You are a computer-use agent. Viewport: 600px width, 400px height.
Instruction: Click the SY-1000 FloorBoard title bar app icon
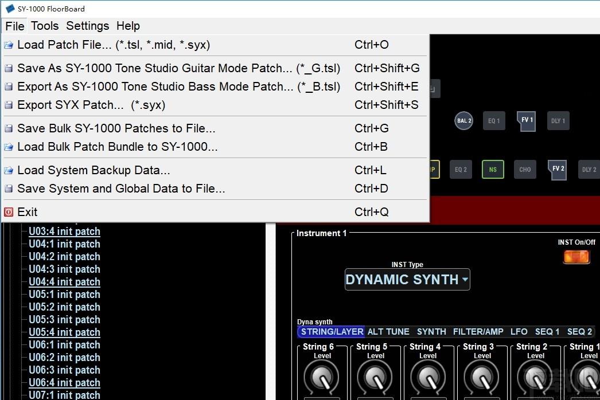pos(10,9)
